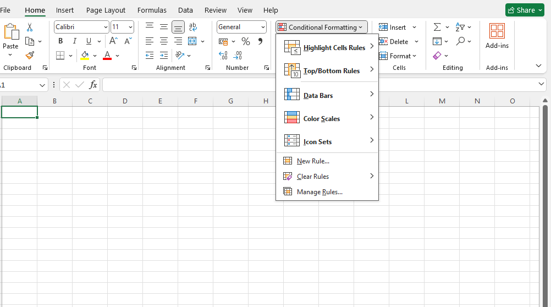
Task: Toggle Bold formatting
Action: click(x=60, y=41)
